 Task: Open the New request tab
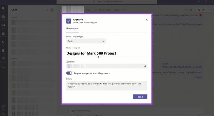(x=72, y=28)
